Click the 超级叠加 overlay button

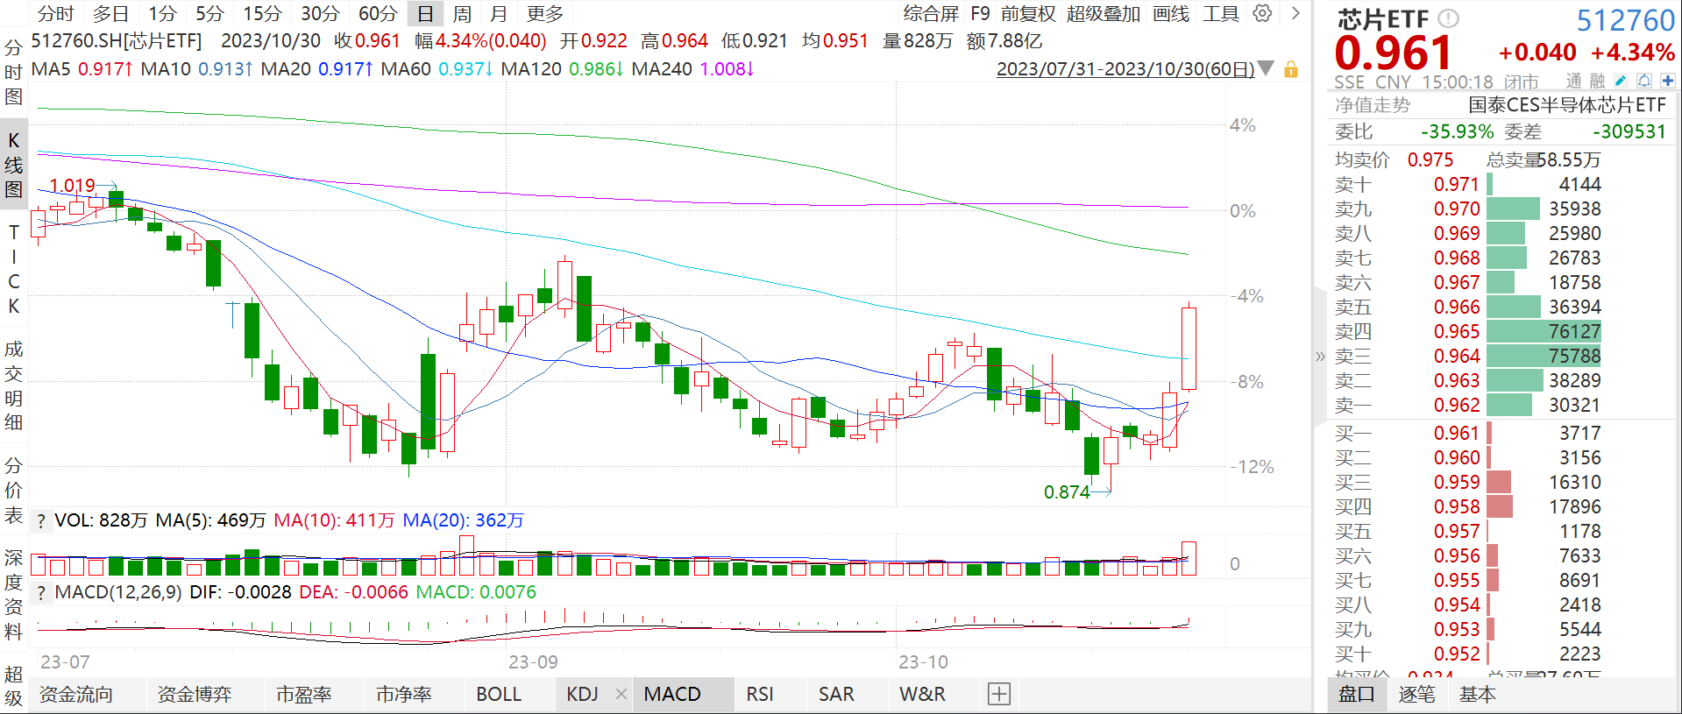pos(1104,14)
